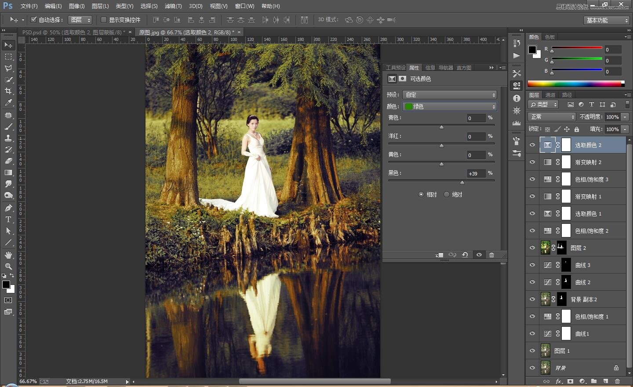633x387 pixels.
Task: Select the Crop tool
Action: coord(8,91)
